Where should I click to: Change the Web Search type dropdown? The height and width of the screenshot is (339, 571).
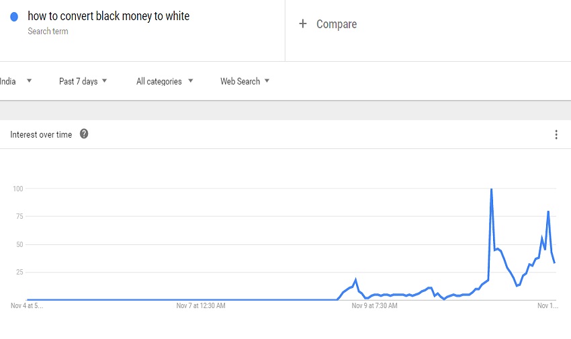tap(245, 81)
